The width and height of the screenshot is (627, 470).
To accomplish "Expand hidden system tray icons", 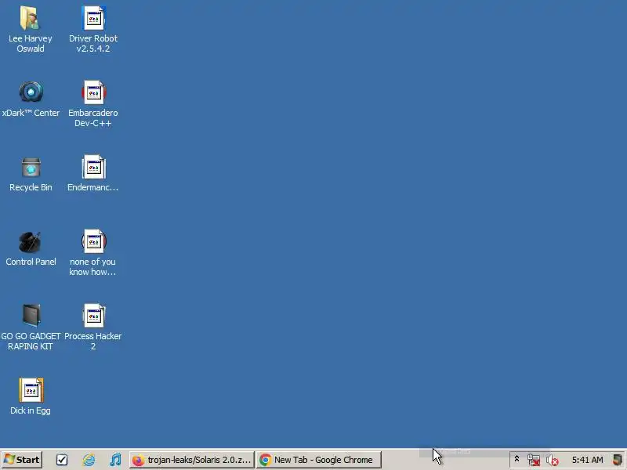I will coord(516,459).
